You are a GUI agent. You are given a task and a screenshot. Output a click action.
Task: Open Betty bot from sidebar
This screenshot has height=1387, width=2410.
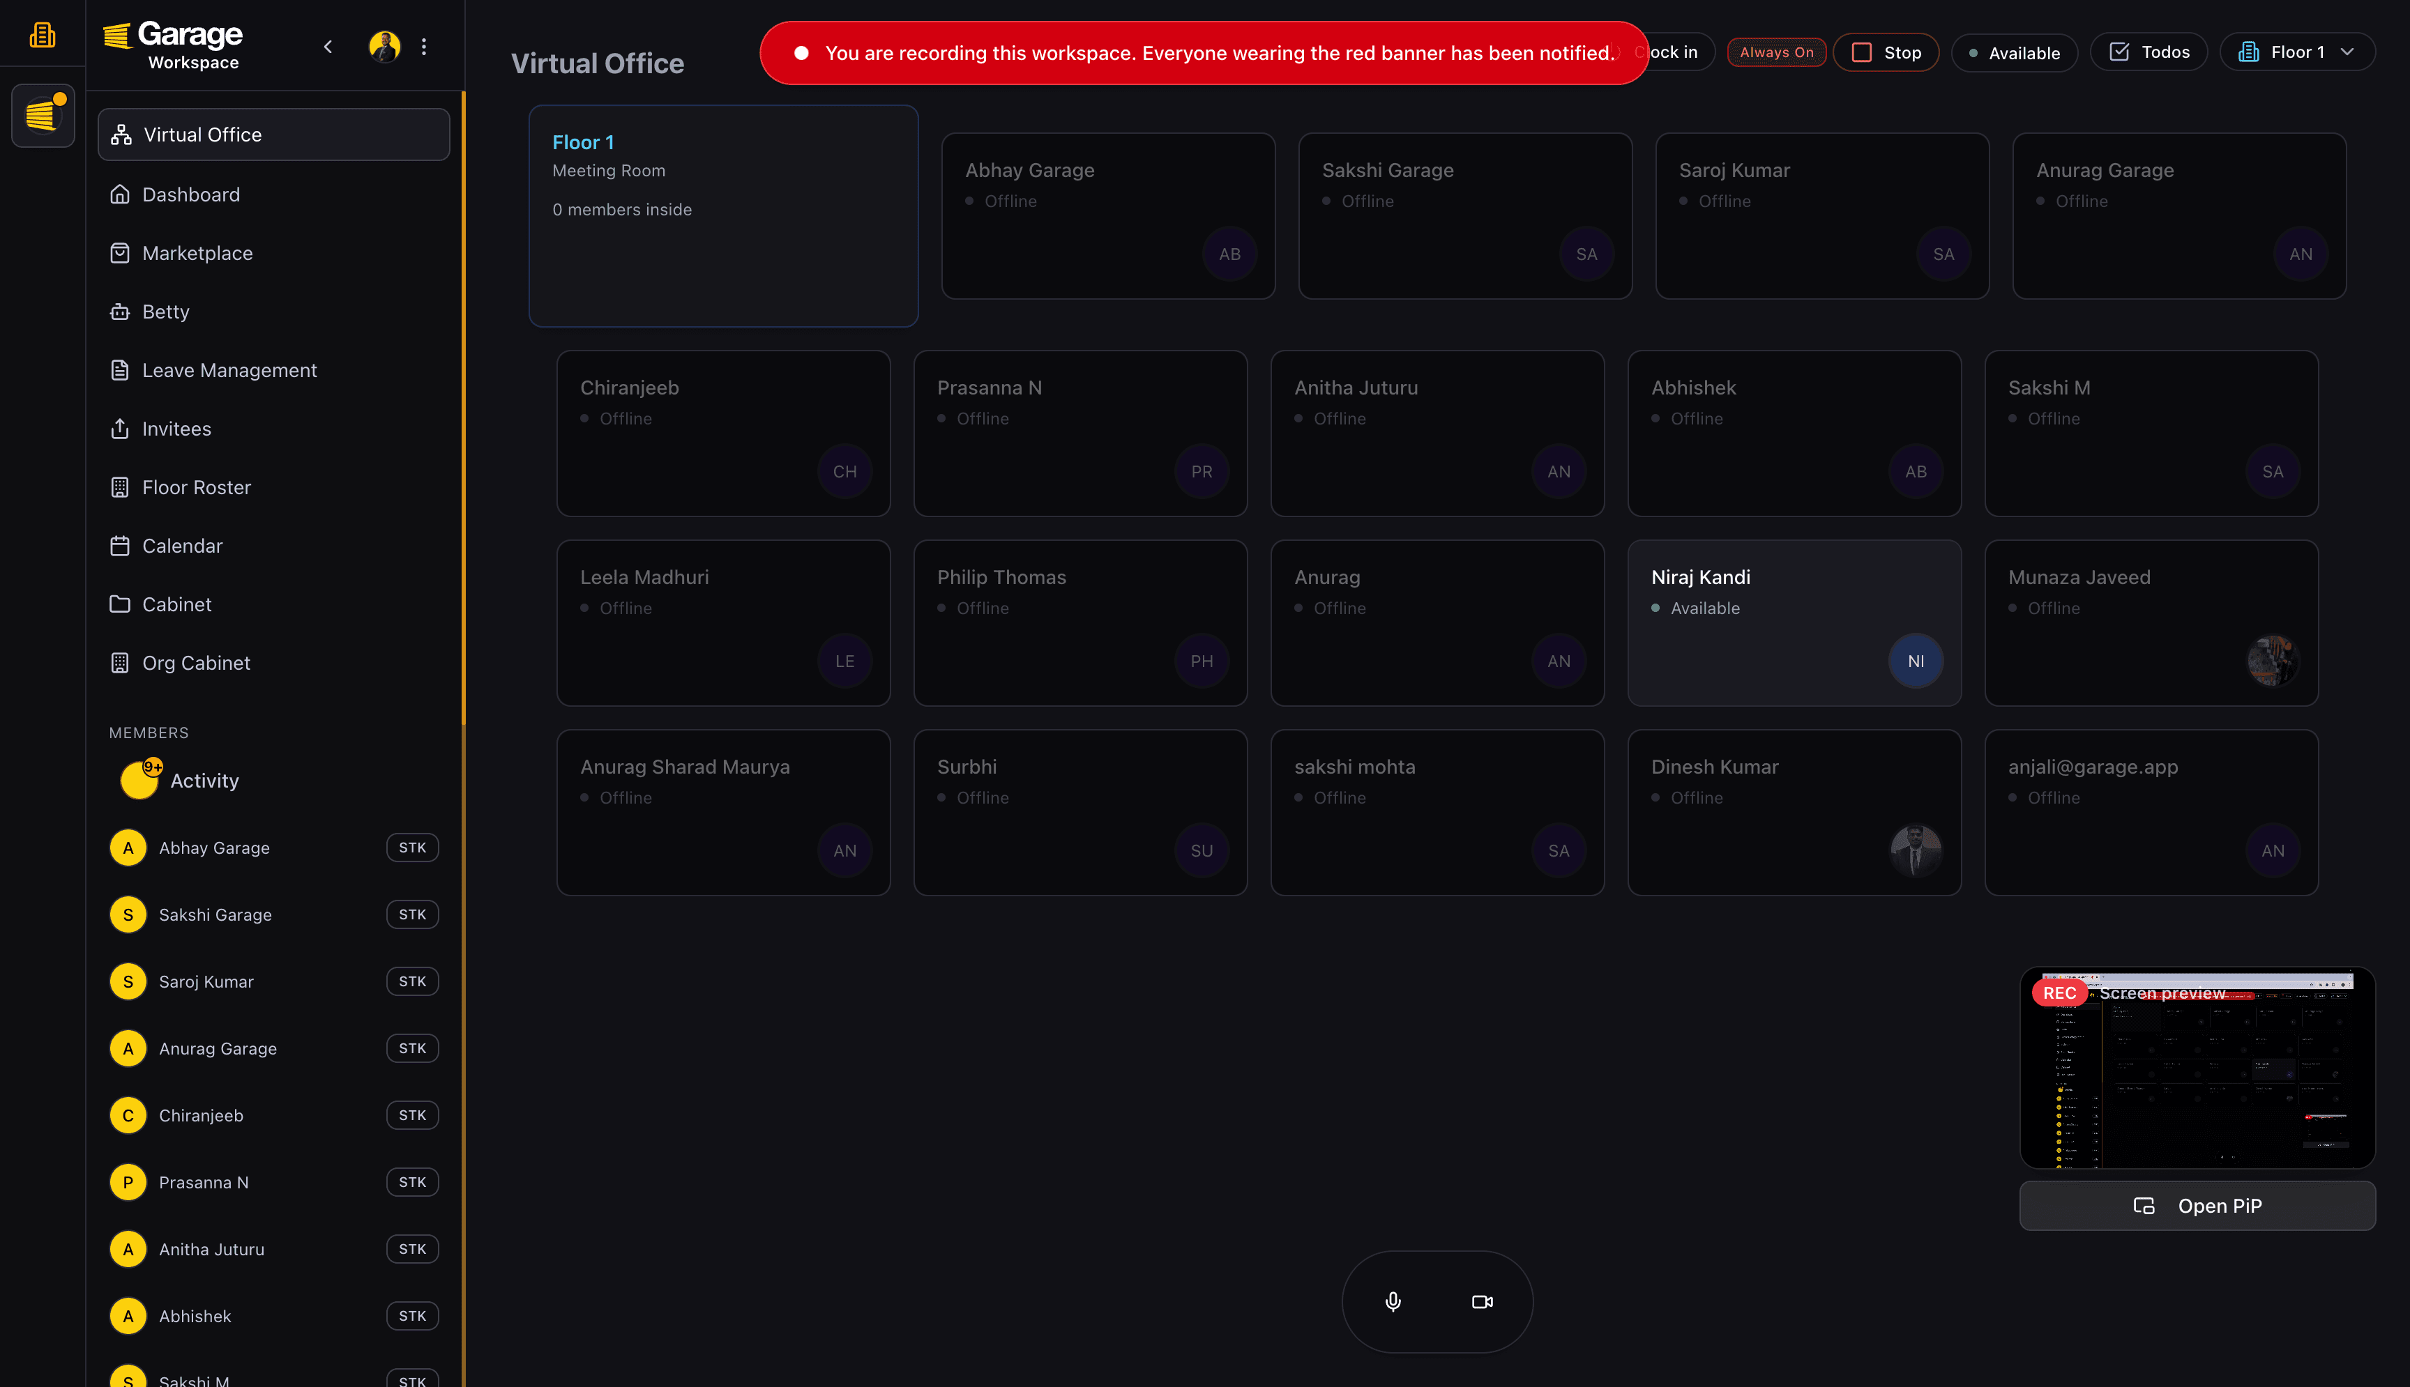click(165, 312)
